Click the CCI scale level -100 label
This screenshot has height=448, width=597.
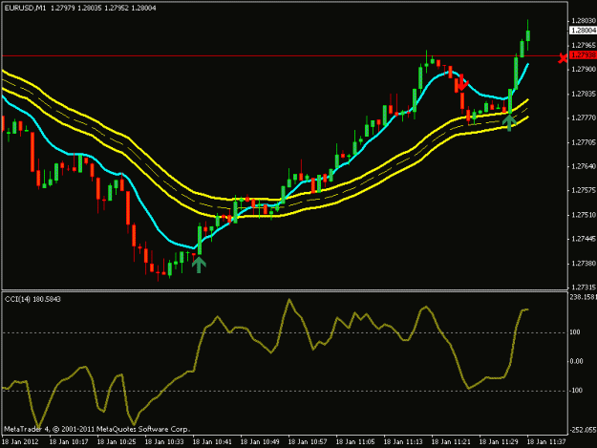pyautogui.click(x=576, y=391)
